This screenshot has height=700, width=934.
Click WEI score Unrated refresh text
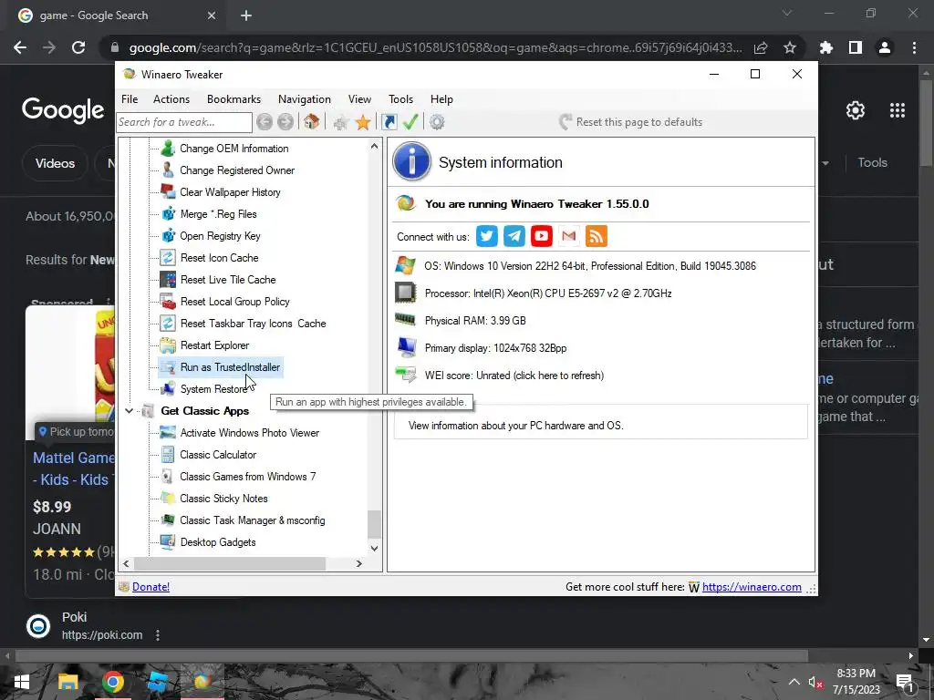(514, 376)
